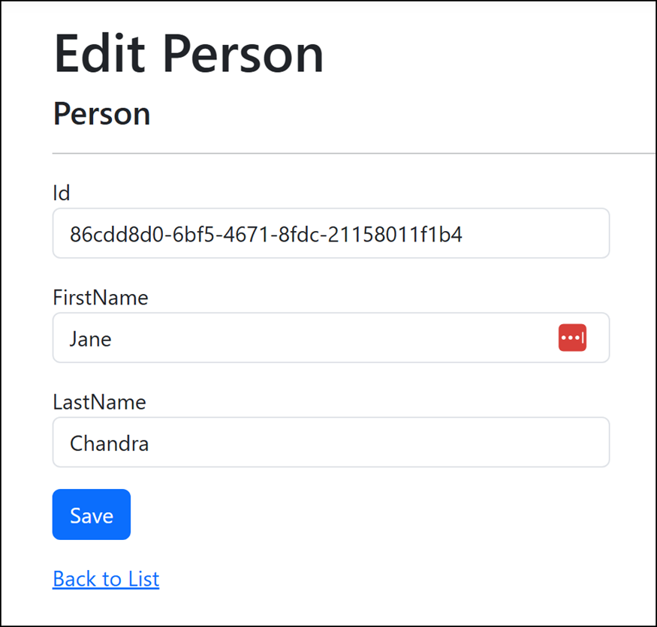Screen dimensions: 657x627
Task: Click the Save button
Action: [92, 514]
